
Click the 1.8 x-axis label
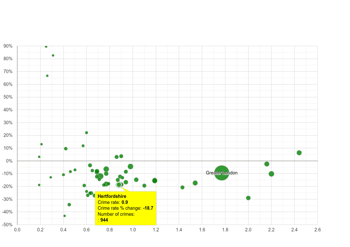coord(225,230)
